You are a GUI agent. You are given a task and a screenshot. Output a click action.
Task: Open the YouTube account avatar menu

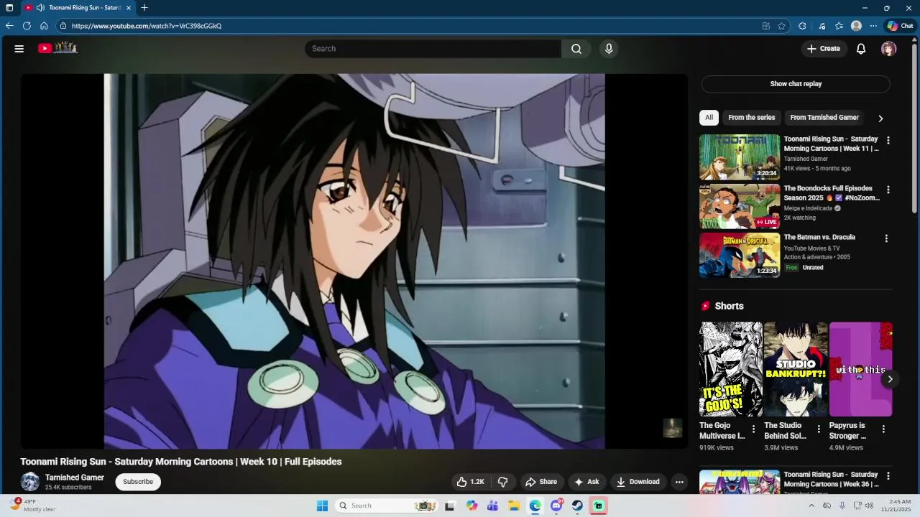coord(889,49)
